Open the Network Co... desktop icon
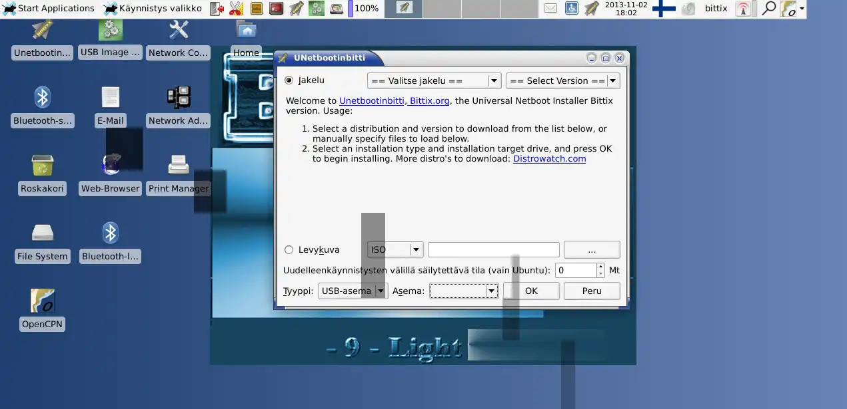 point(178,40)
